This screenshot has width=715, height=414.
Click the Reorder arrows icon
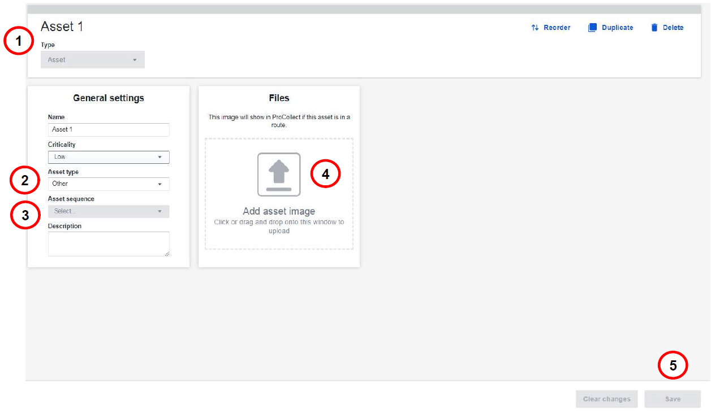[535, 28]
